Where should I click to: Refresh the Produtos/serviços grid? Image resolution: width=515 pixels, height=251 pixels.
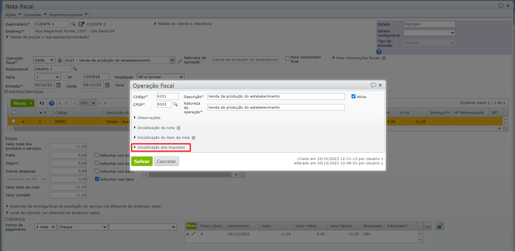(42, 103)
